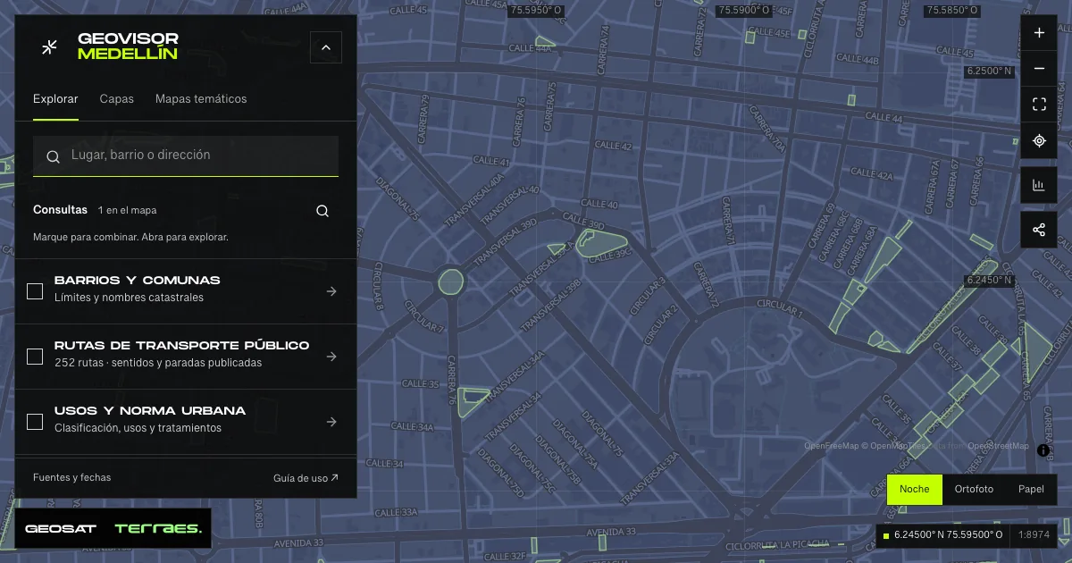This screenshot has width=1072, height=563.
Task: Check the Barrios y Comunas checkbox
Action: click(35, 291)
